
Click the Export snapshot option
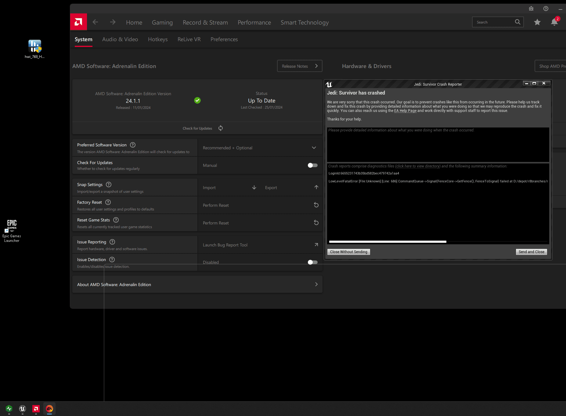tap(271, 188)
